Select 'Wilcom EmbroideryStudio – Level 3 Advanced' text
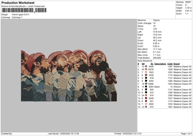The width and height of the screenshot is (193, 136). click(x=23, y=6)
